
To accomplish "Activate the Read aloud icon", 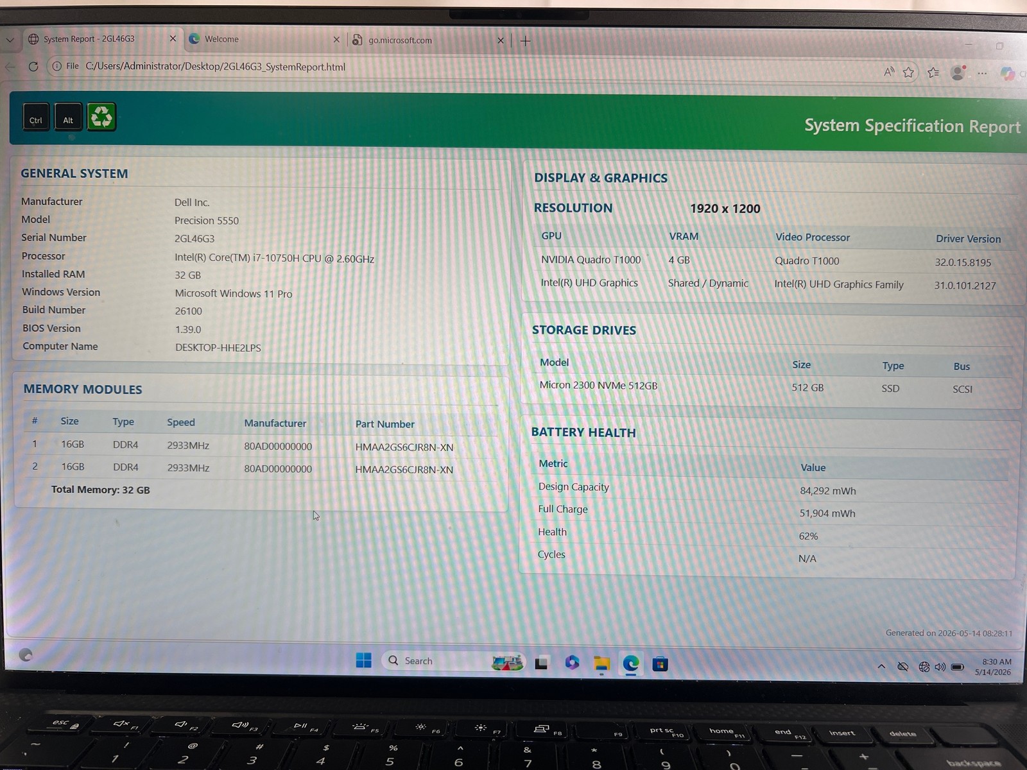I will (x=889, y=72).
